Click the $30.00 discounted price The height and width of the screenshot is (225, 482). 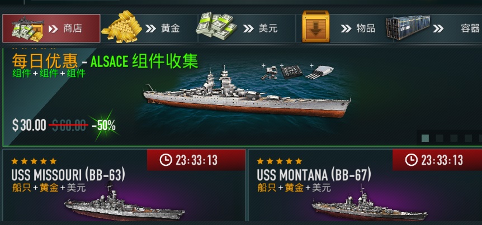point(29,126)
